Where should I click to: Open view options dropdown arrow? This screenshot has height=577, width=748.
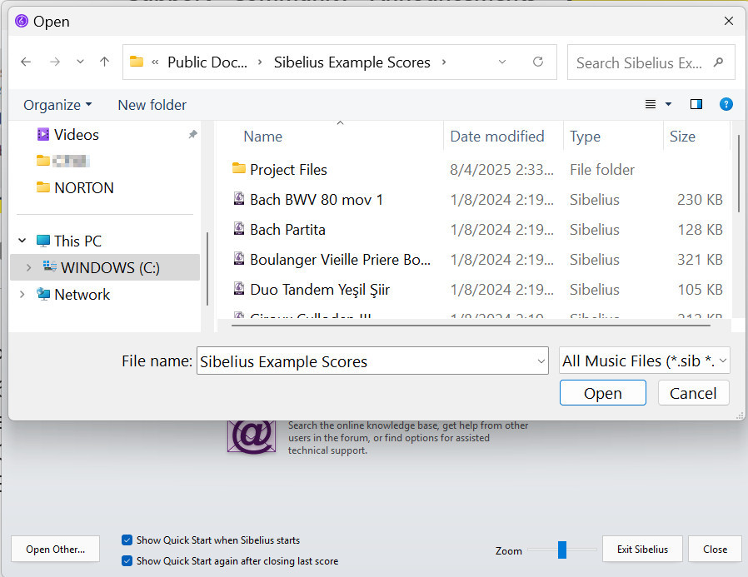tap(668, 104)
